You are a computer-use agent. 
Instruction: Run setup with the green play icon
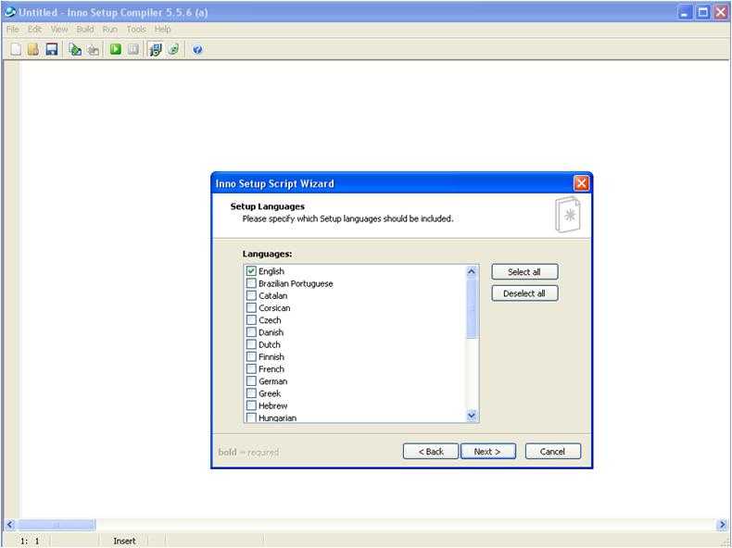115,49
